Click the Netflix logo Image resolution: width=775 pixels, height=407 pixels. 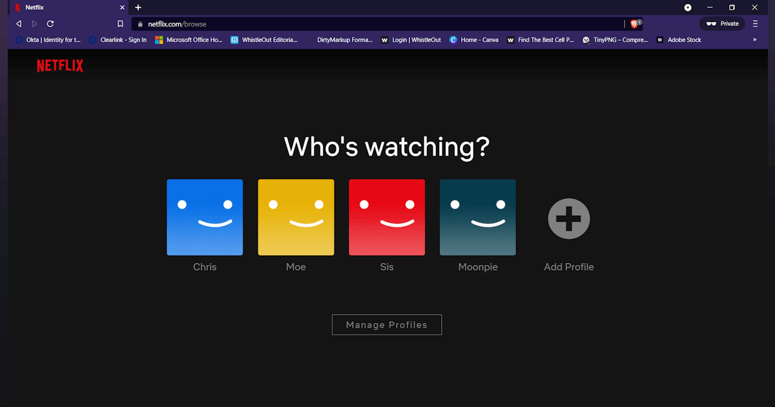pos(59,65)
